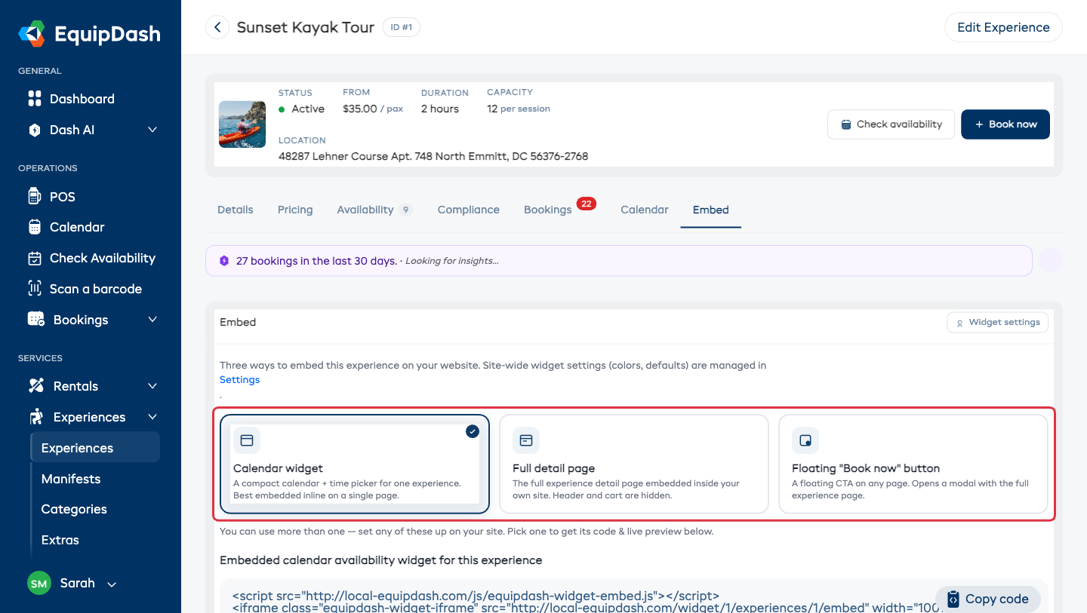Click the red 22 bookings badge
The image size is (1087, 613).
[x=587, y=203]
